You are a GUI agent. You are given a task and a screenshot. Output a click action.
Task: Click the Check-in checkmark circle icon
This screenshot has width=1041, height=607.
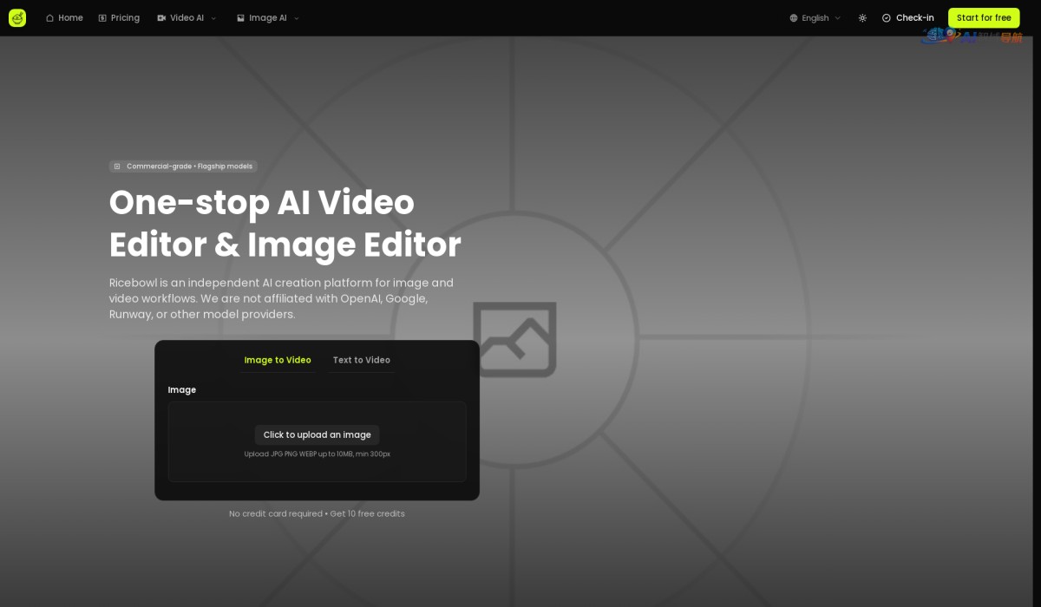(886, 18)
